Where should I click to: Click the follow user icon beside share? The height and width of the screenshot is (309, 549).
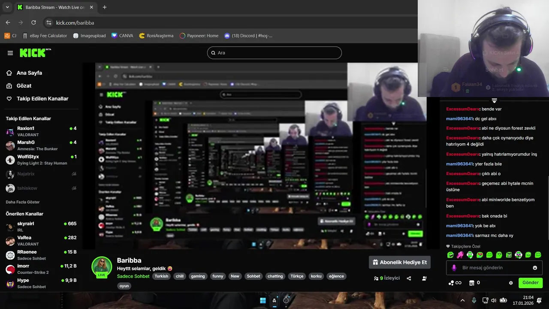(424, 278)
